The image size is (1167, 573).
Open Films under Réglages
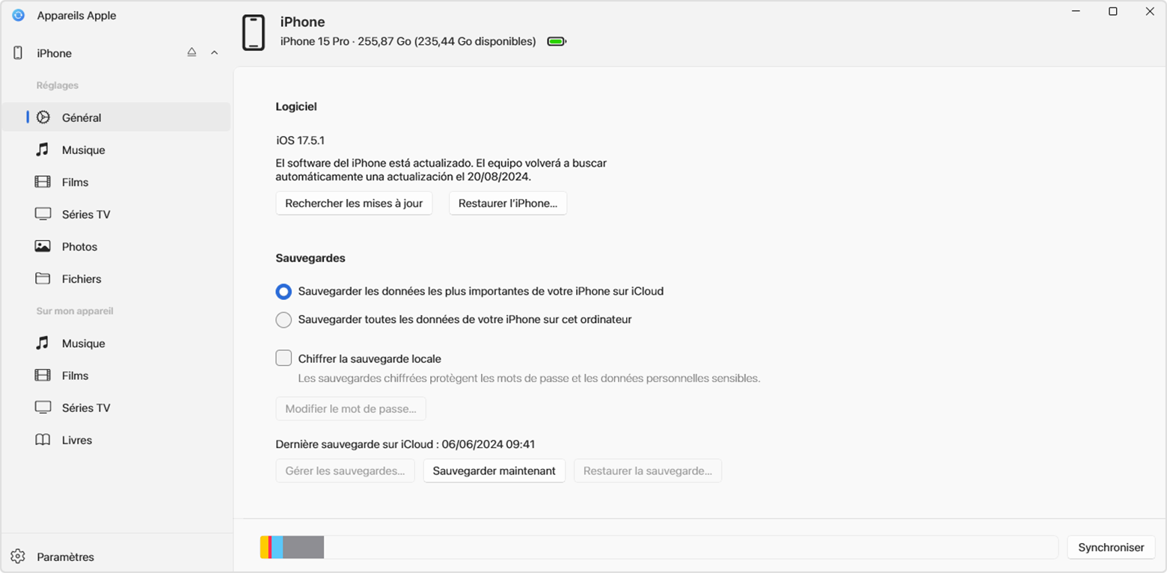point(116,182)
